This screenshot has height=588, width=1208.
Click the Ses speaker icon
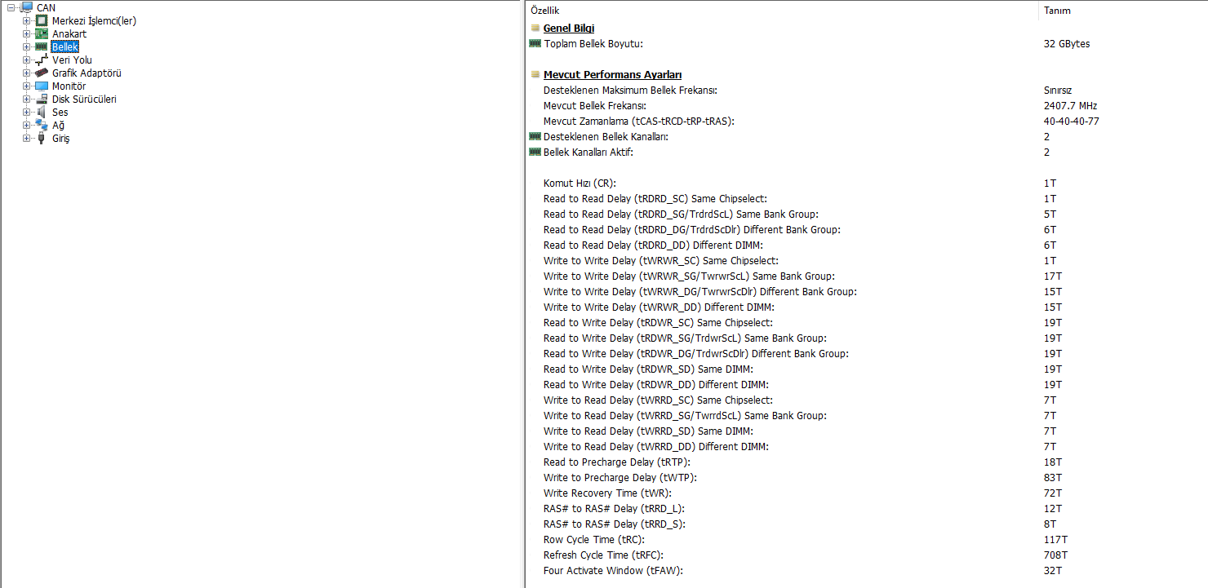pyautogui.click(x=42, y=112)
